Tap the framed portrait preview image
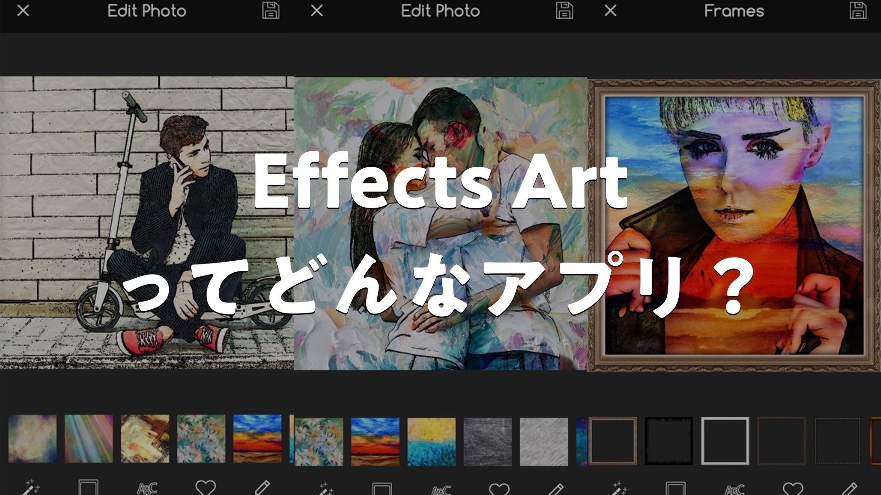This screenshot has height=495, width=881. coord(734,225)
